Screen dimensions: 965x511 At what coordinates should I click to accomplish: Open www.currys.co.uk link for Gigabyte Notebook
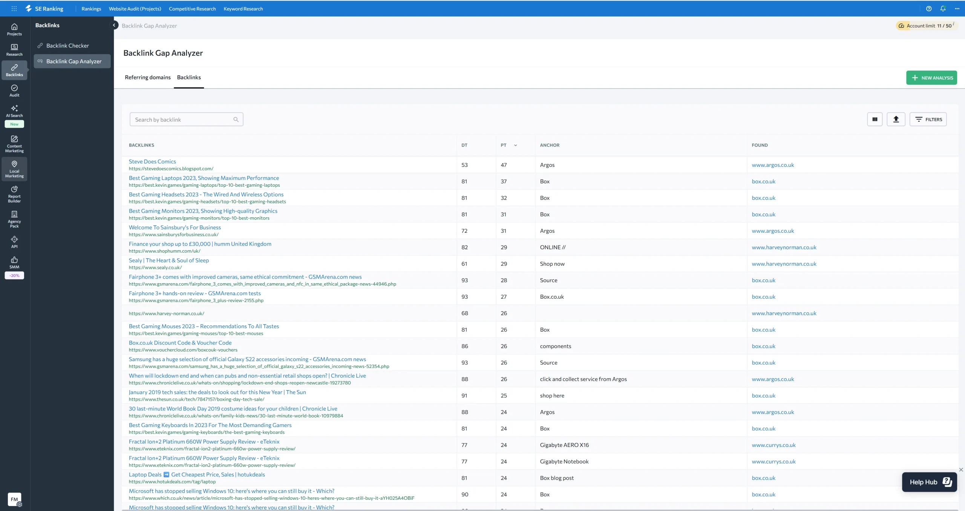click(x=773, y=461)
